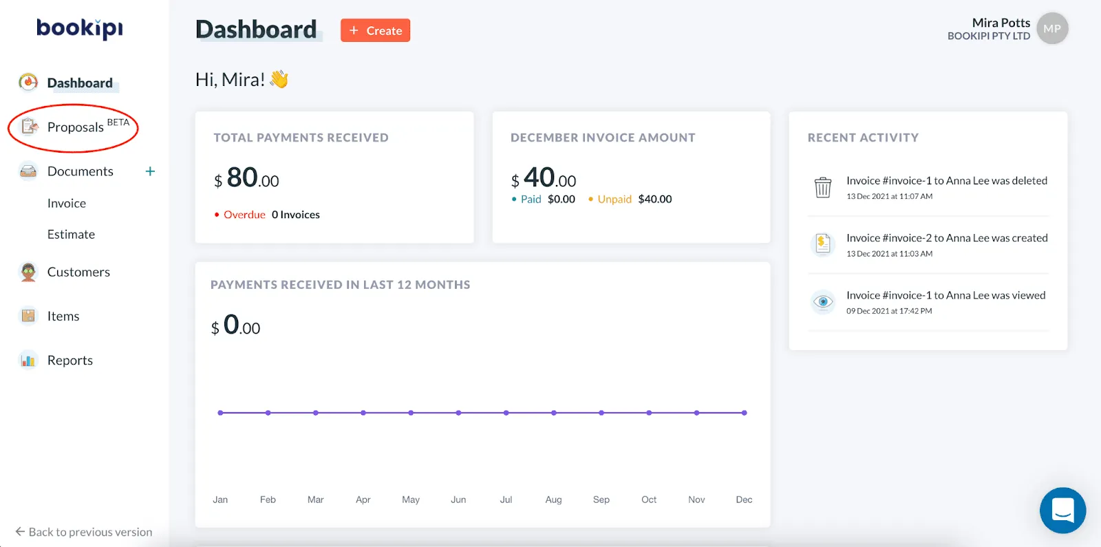
Task: Click the Bookipi logo
Action: 80,28
